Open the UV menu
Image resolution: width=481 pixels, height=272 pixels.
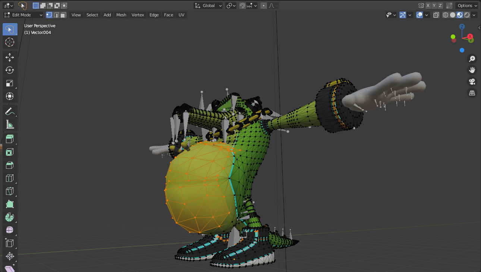pos(181,15)
